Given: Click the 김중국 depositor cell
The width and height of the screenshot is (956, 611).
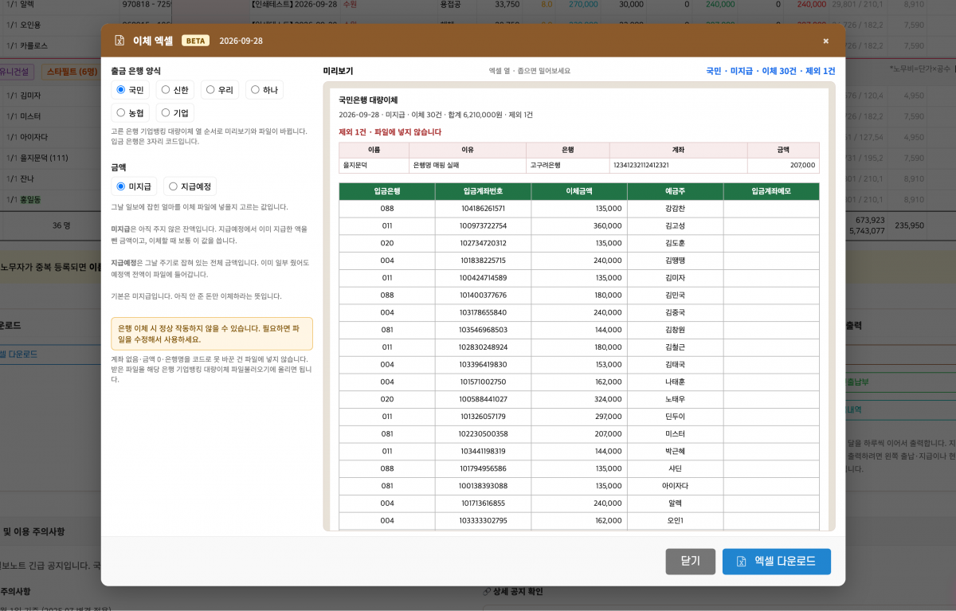Looking at the screenshot, I should pos(675,312).
